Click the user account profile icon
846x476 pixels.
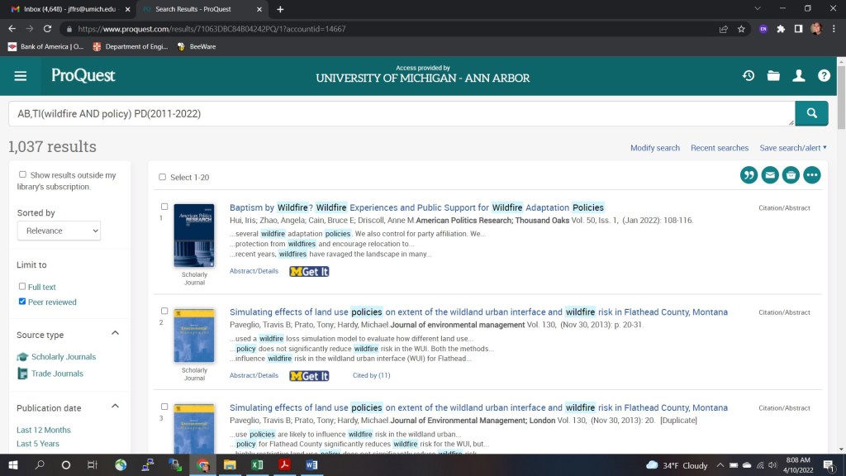799,76
